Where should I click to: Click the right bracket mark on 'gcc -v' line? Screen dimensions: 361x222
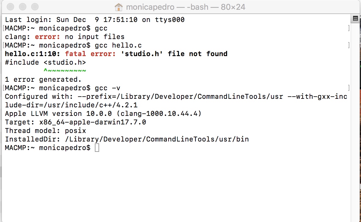click(349, 88)
